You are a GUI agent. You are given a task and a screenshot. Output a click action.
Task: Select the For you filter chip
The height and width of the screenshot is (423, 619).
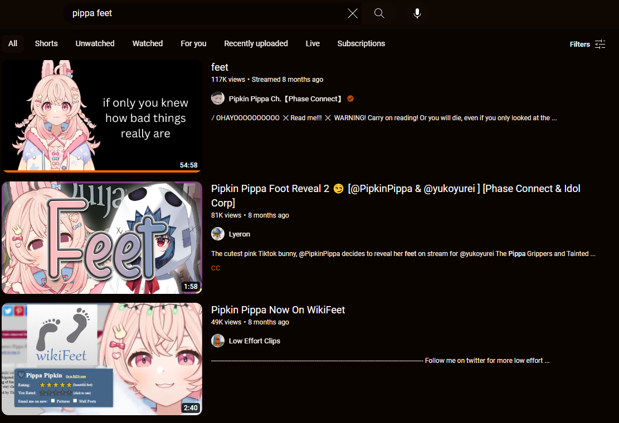(x=193, y=44)
